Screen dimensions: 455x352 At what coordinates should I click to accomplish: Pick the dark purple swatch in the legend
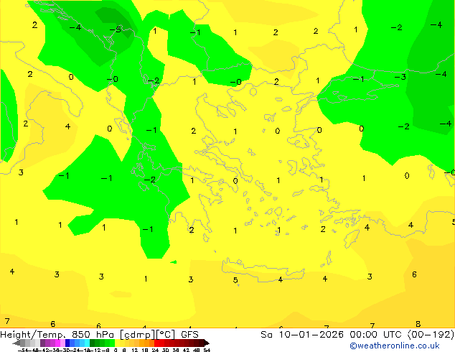[42, 343]
